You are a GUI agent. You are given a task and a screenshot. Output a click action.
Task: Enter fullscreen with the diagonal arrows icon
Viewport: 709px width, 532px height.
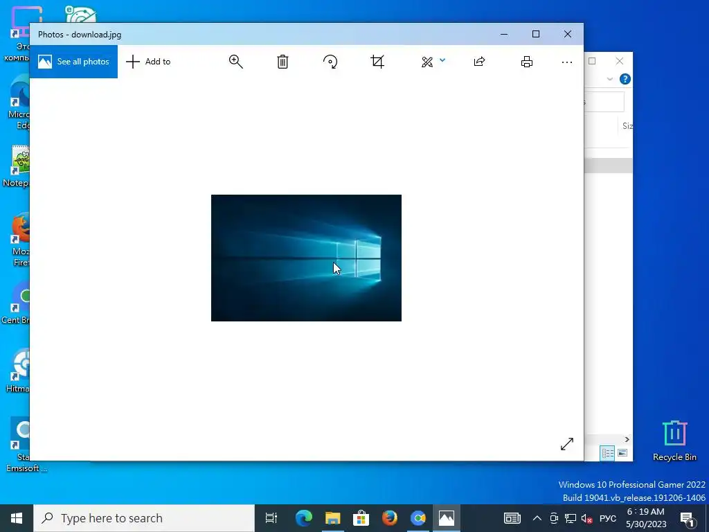pyautogui.click(x=566, y=444)
